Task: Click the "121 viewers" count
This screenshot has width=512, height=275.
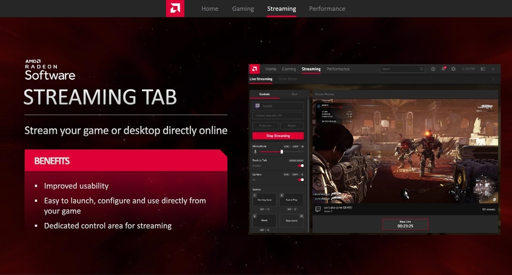Action: (x=488, y=210)
